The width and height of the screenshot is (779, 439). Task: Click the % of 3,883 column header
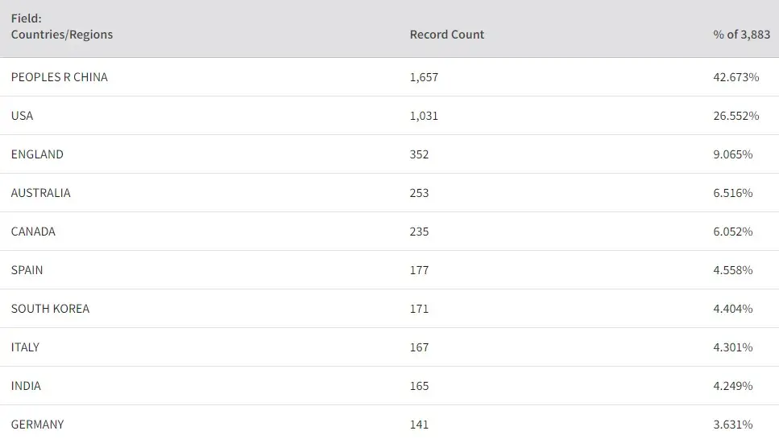tap(741, 35)
